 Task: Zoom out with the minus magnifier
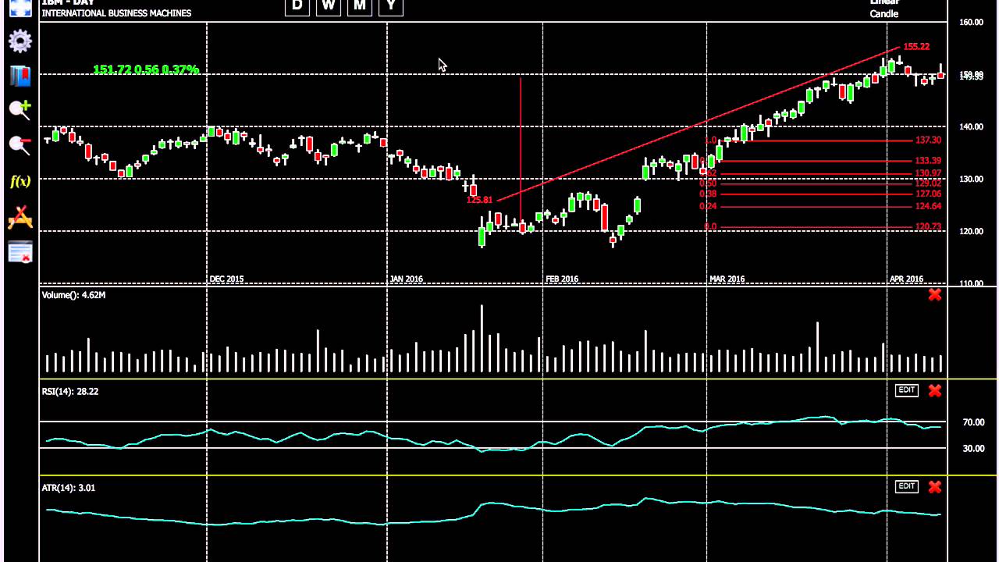click(20, 144)
